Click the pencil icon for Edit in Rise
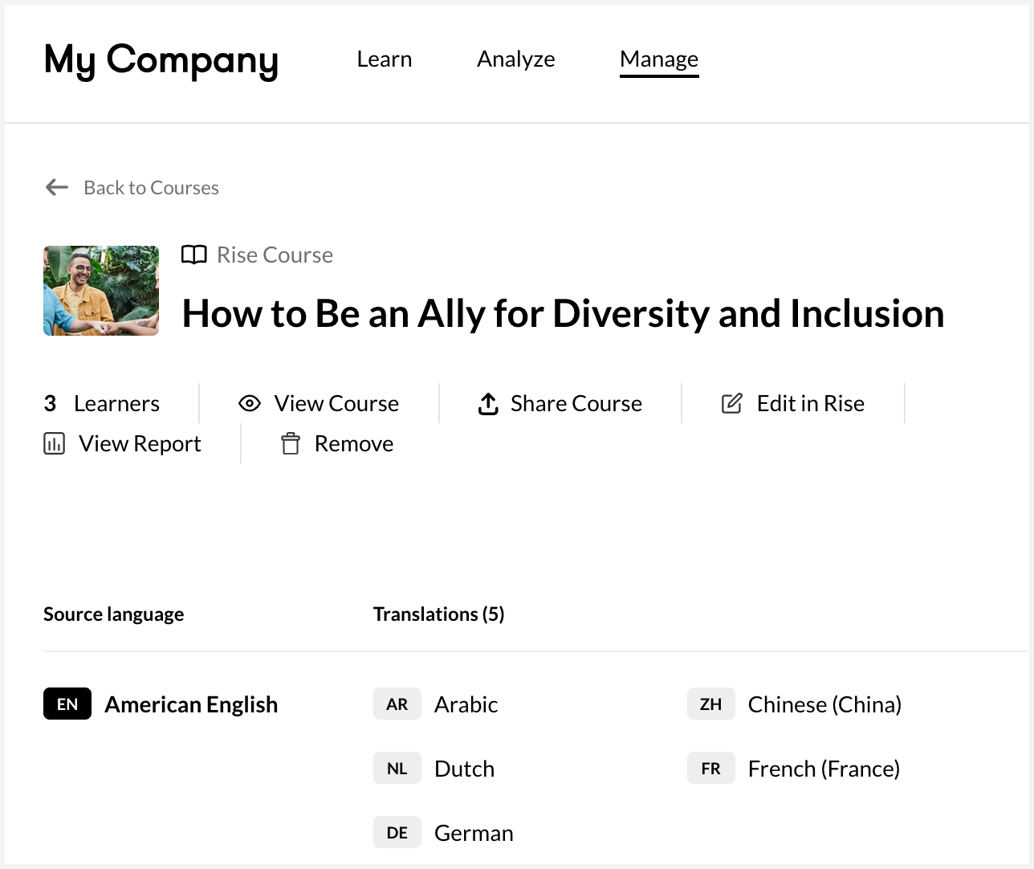1034x869 pixels. click(732, 403)
